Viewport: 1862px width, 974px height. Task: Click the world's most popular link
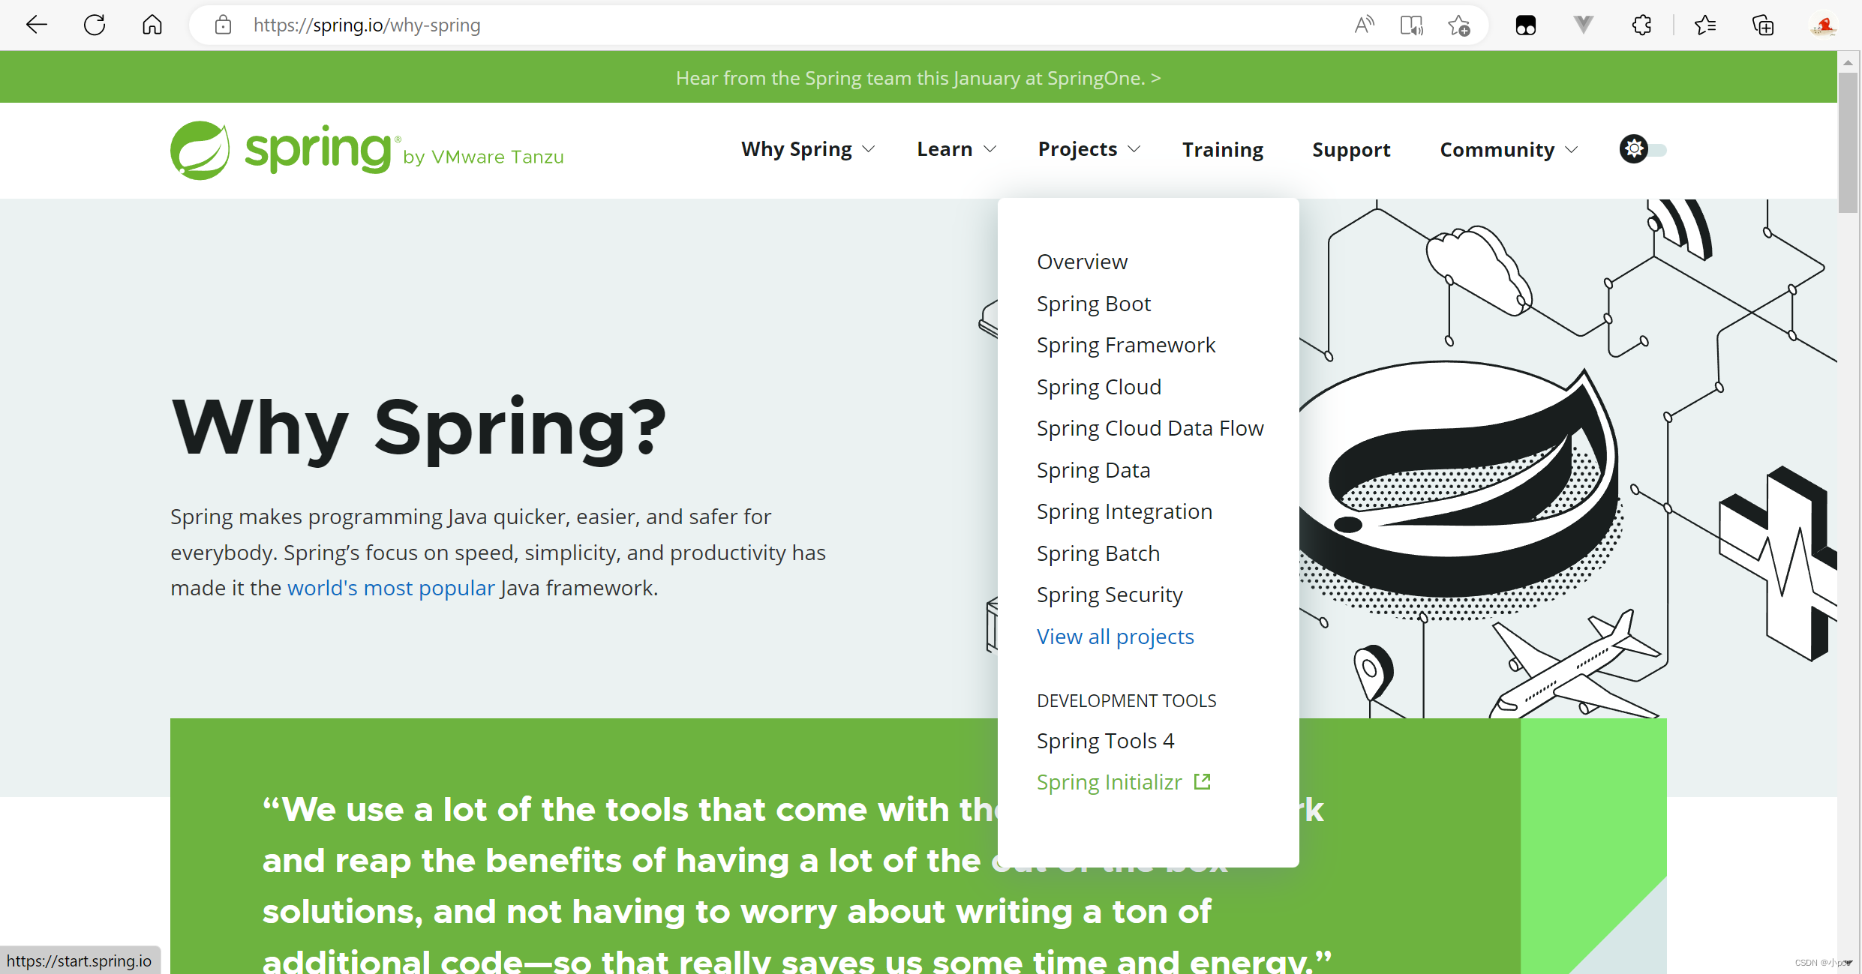[390, 587]
